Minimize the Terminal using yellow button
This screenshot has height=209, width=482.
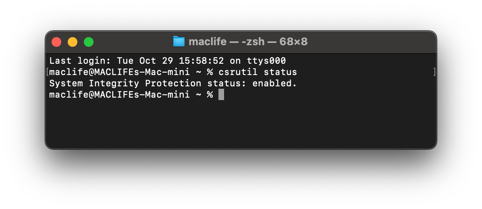73,42
